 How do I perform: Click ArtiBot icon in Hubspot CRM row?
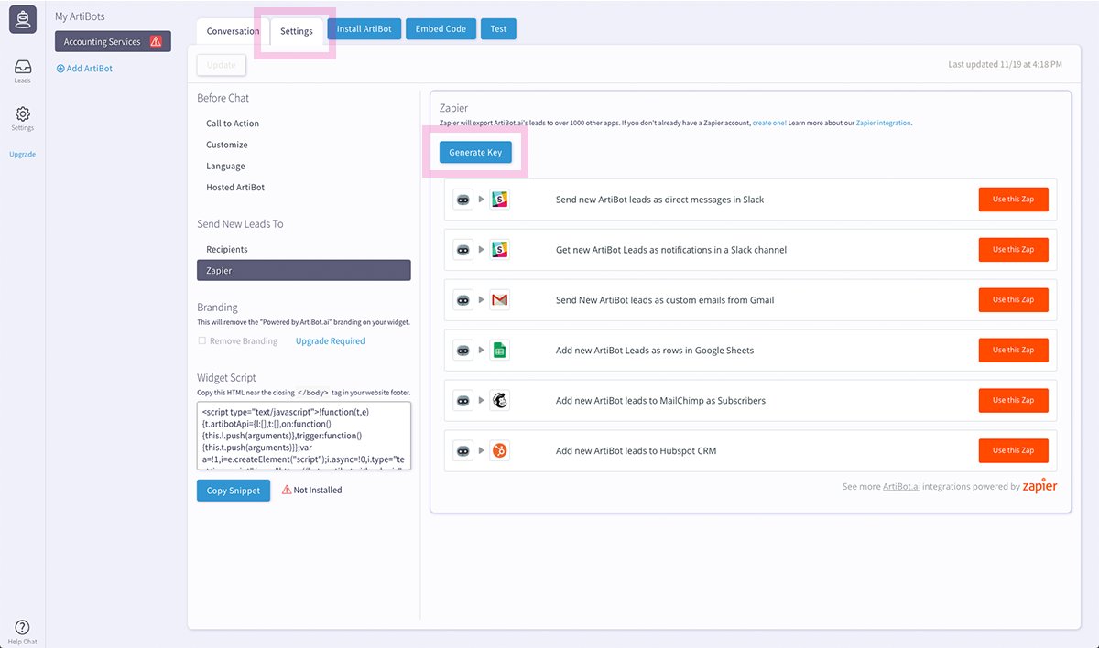(x=463, y=451)
